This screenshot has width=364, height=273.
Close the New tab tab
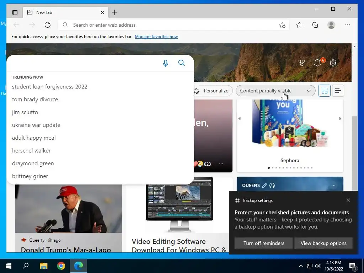[x=102, y=12]
